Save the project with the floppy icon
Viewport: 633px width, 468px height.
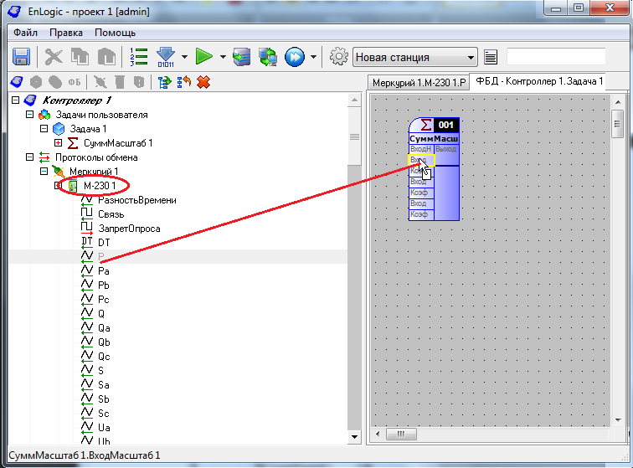point(21,57)
